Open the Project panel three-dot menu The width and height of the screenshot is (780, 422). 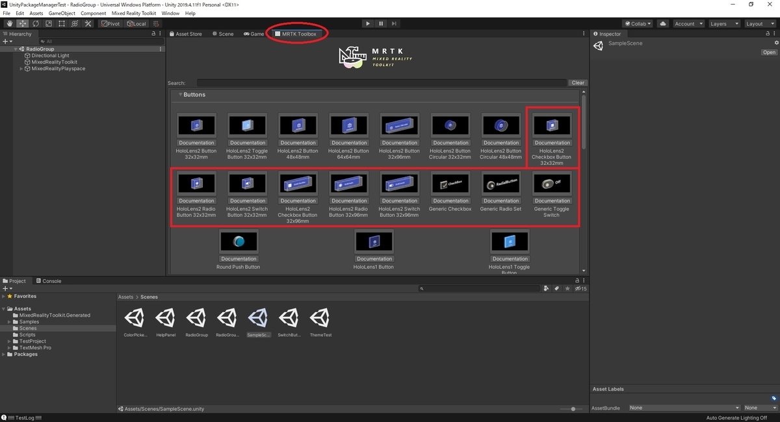pyautogui.click(x=583, y=281)
